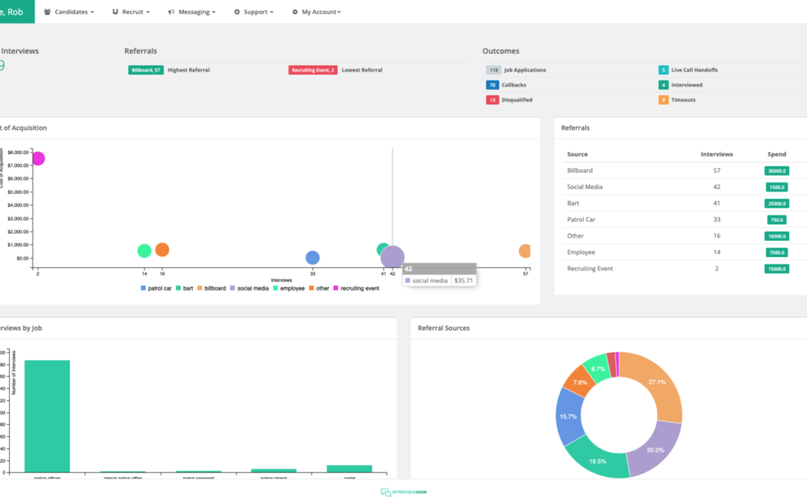This screenshot has height=504, width=807.
Task: Click the red 13 Disqualified badge
Action: (x=492, y=100)
